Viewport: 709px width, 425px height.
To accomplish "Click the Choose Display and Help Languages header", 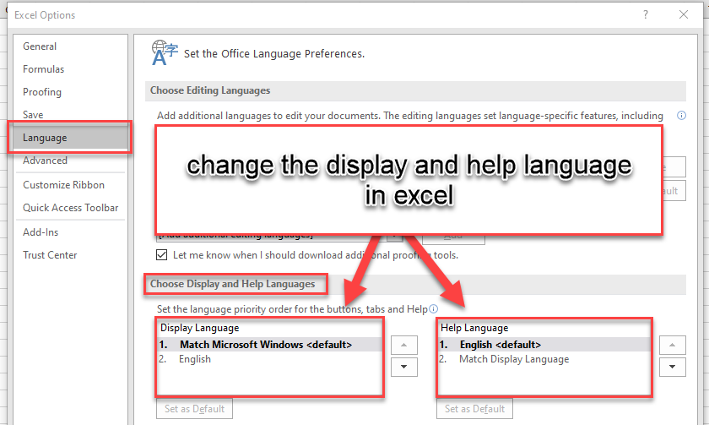I will (232, 284).
